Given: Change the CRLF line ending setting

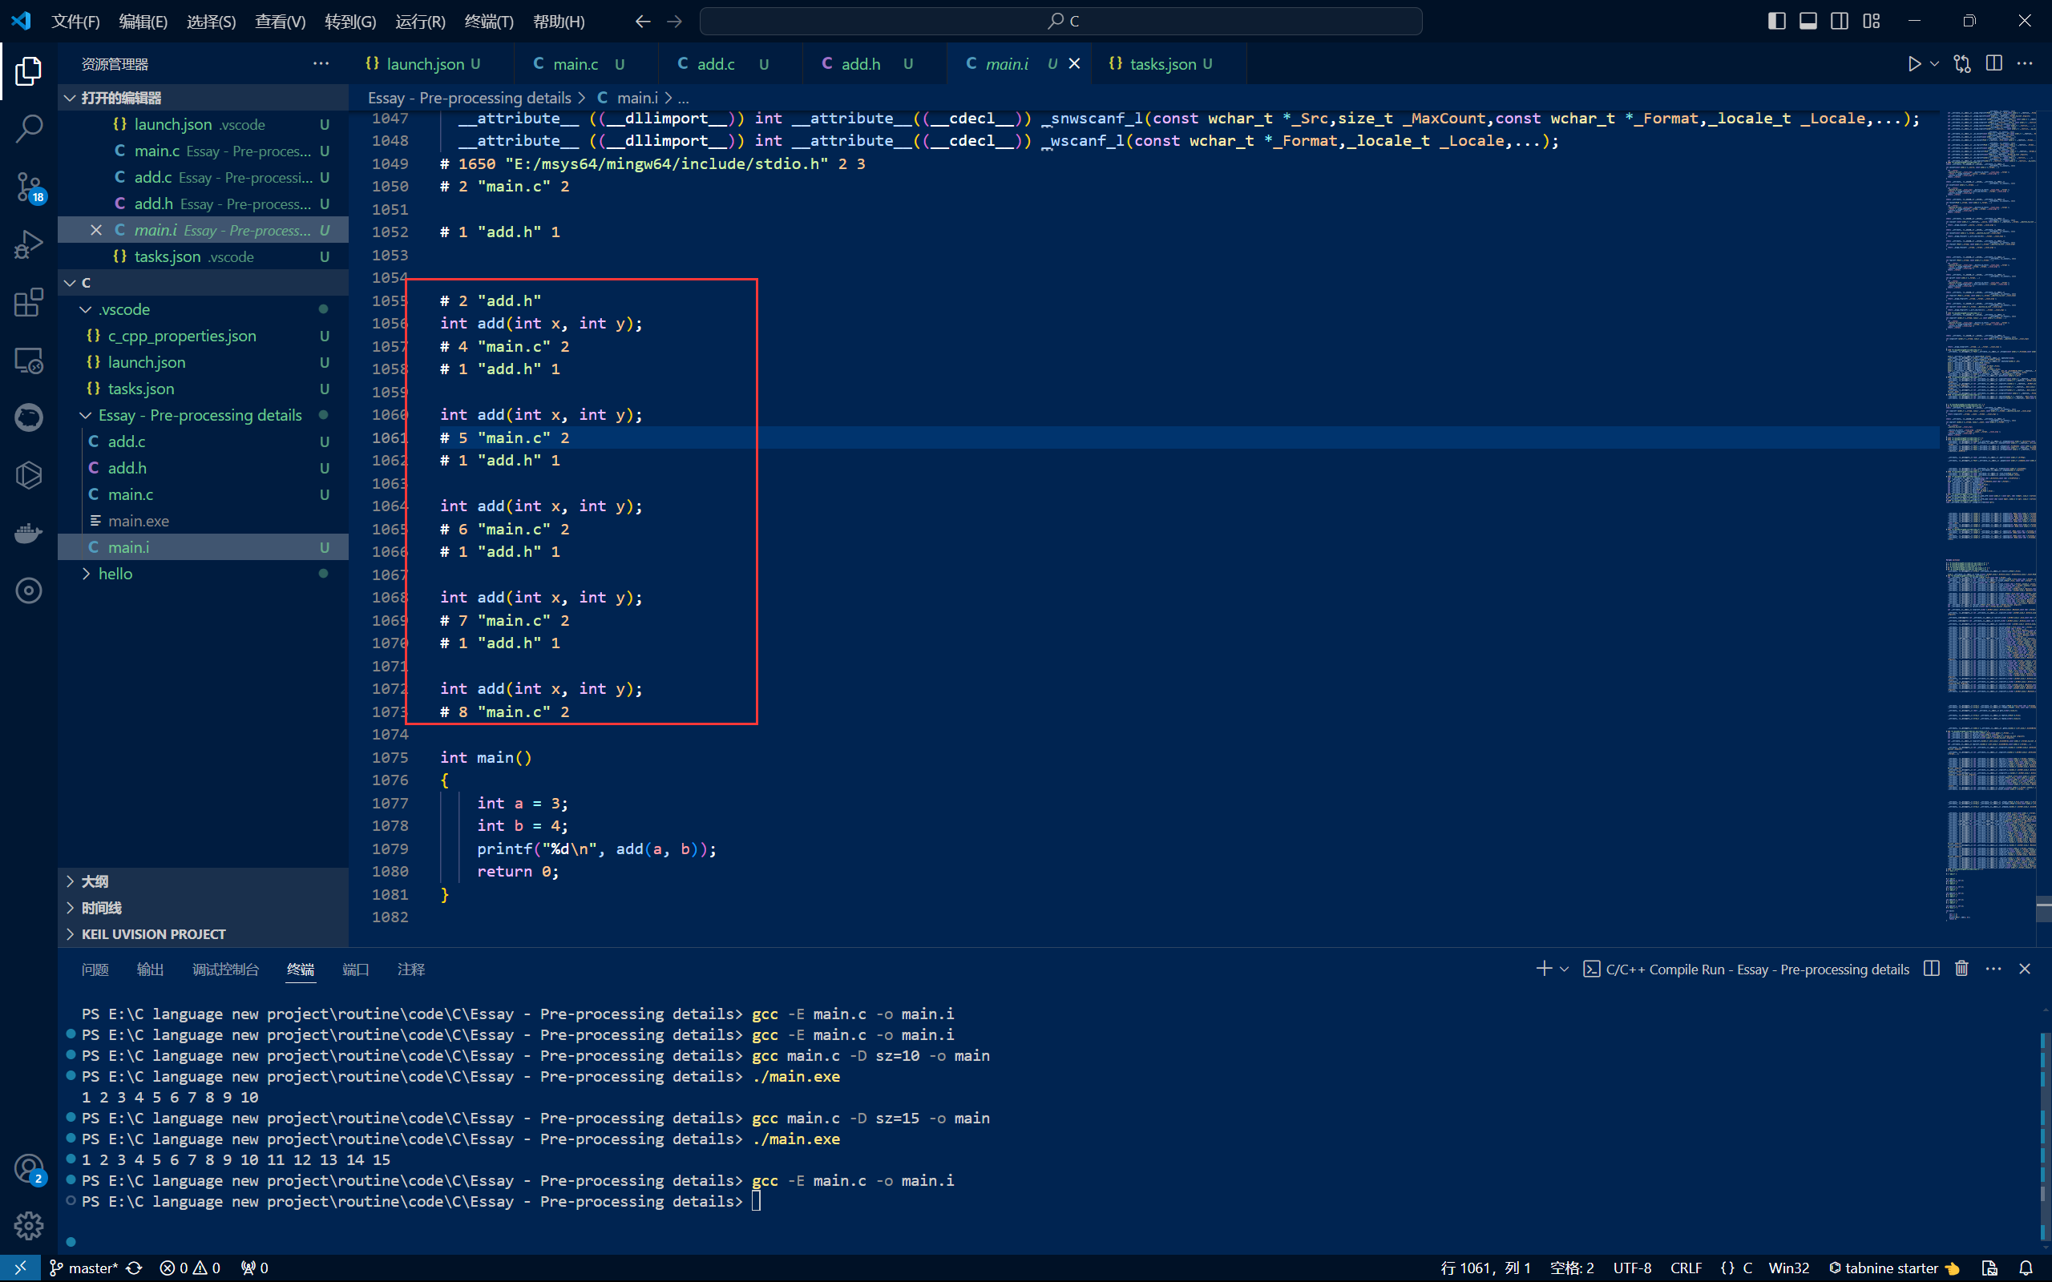Looking at the screenshot, I should (x=1686, y=1268).
